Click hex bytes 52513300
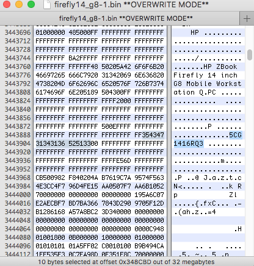254x266 pixels. 83,143
